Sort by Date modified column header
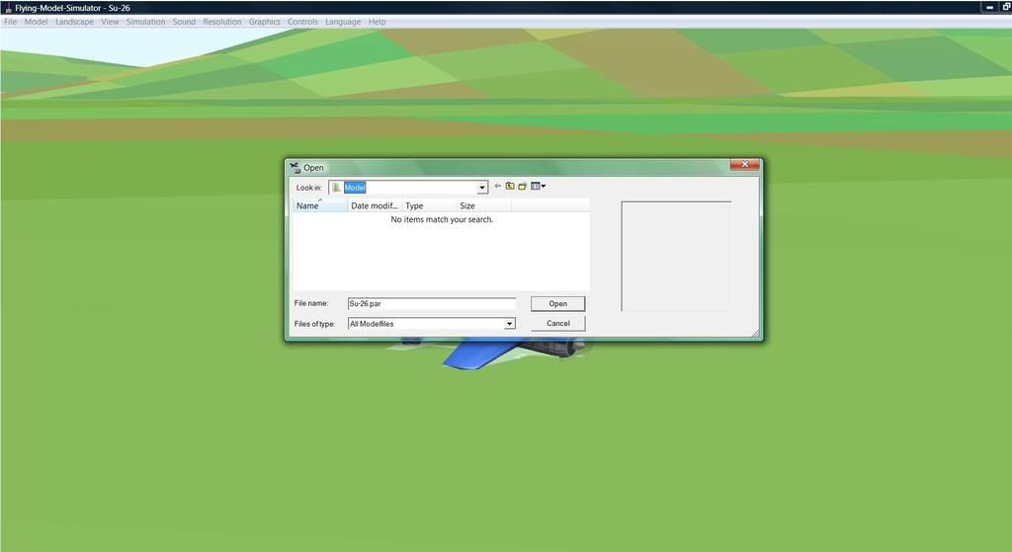This screenshot has height=552, width=1012. 375,205
